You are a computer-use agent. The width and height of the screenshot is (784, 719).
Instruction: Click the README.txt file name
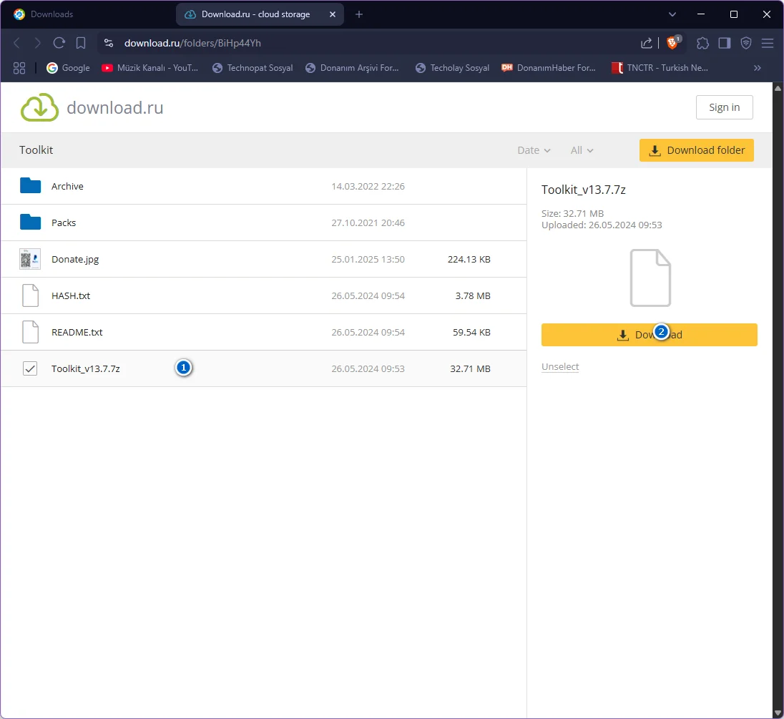(x=77, y=332)
